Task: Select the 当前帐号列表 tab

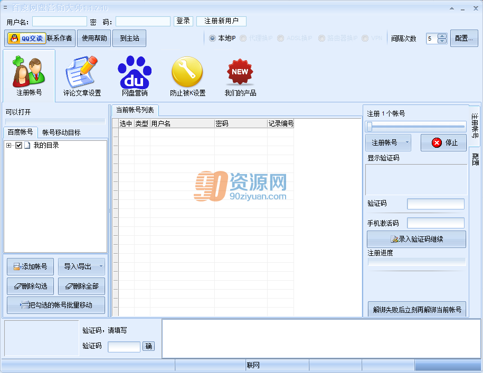Action: click(135, 110)
